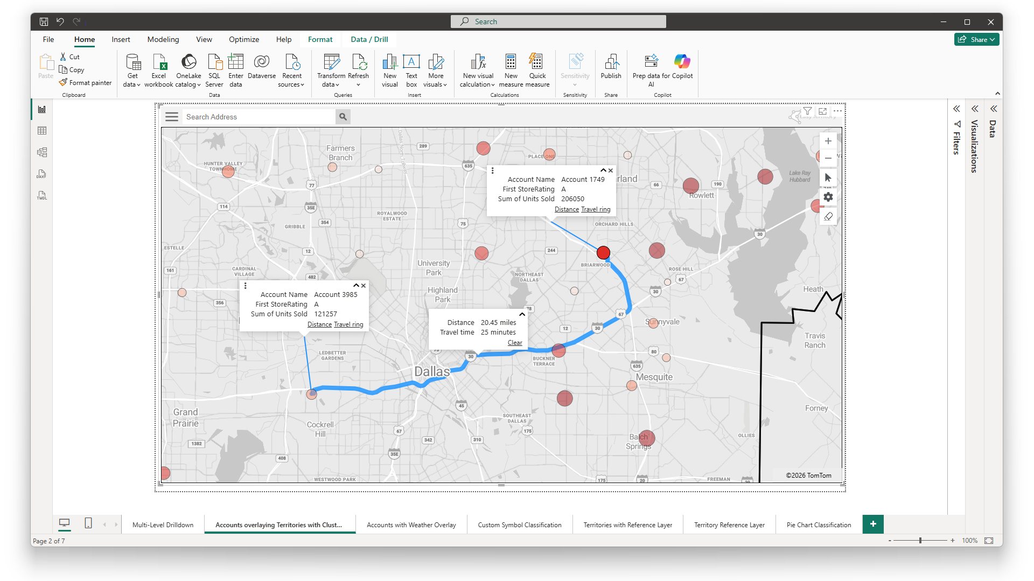This screenshot has height=581, width=1034.
Task: Adjust the zoom slider in status bar
Action: click(x=920, y=541)
